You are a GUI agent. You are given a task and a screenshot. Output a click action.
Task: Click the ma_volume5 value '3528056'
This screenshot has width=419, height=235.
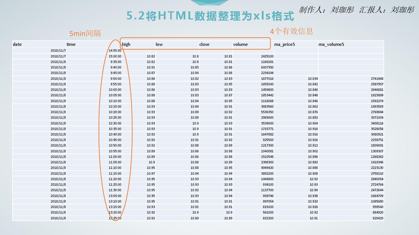click(x=377, y=129)
